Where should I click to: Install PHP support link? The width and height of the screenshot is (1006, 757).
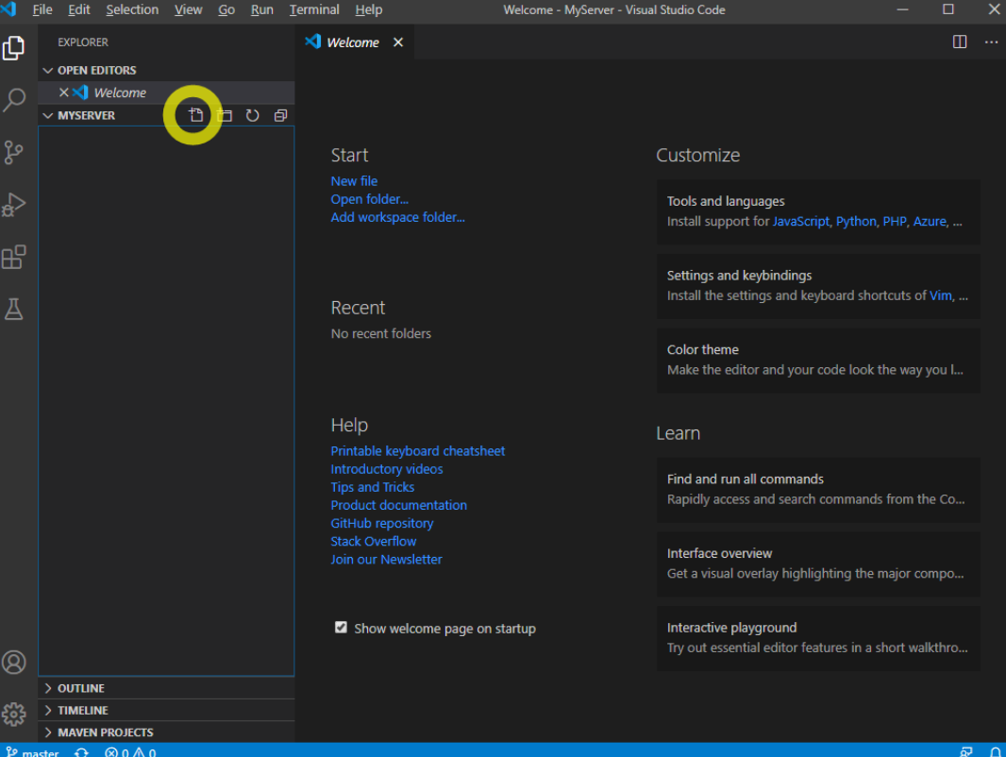point(895,221)
